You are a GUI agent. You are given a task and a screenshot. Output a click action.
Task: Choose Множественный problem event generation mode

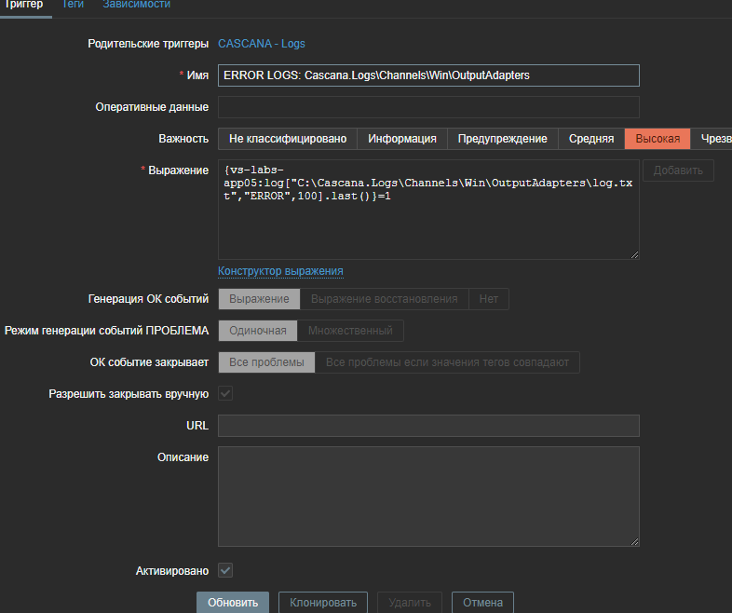pos(350,331)
